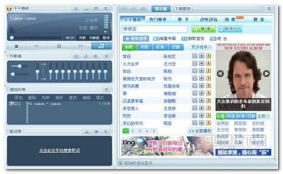The image size is (283, 174).
Task: Open the 排序 menu in the playlist
Action: pos(59,98)
